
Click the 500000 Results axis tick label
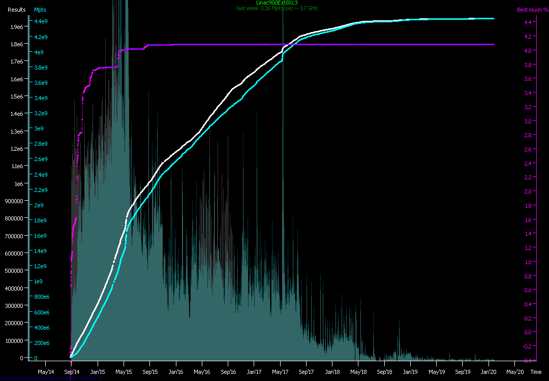pyautogui.click(x=14, y=271)
